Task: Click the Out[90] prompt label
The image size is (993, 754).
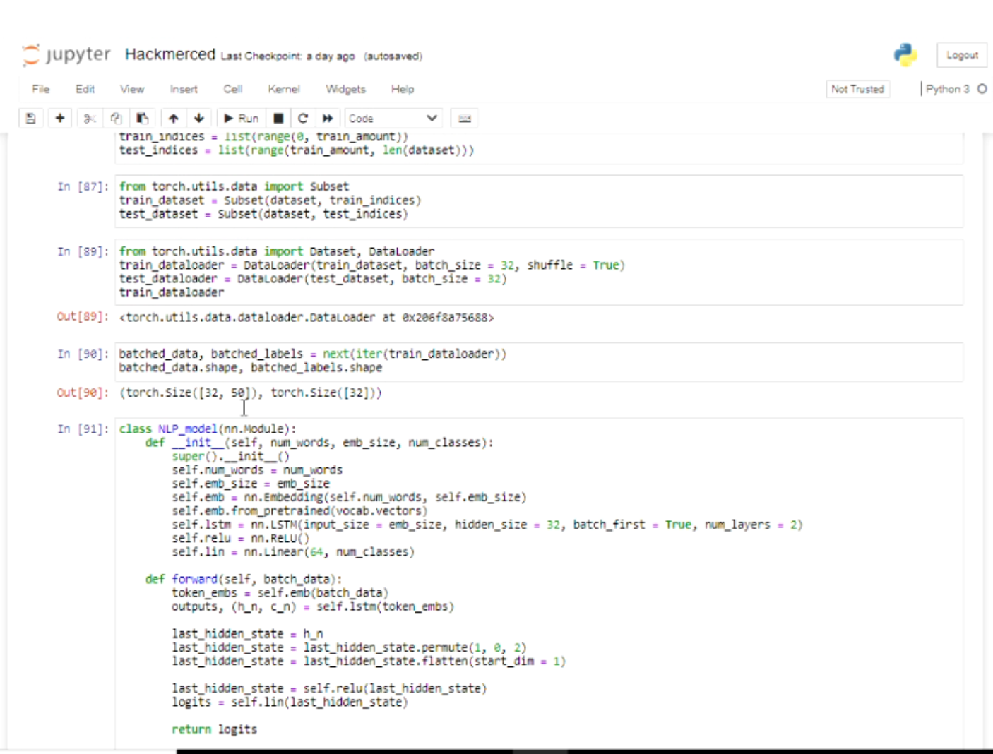Action: click(83, 393)
